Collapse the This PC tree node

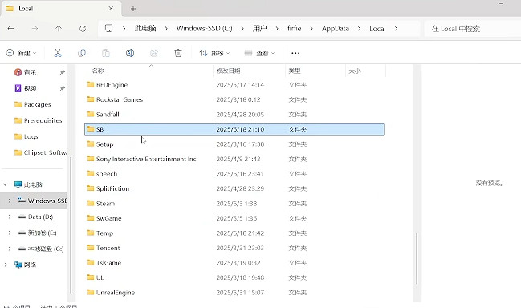(6, 184)
